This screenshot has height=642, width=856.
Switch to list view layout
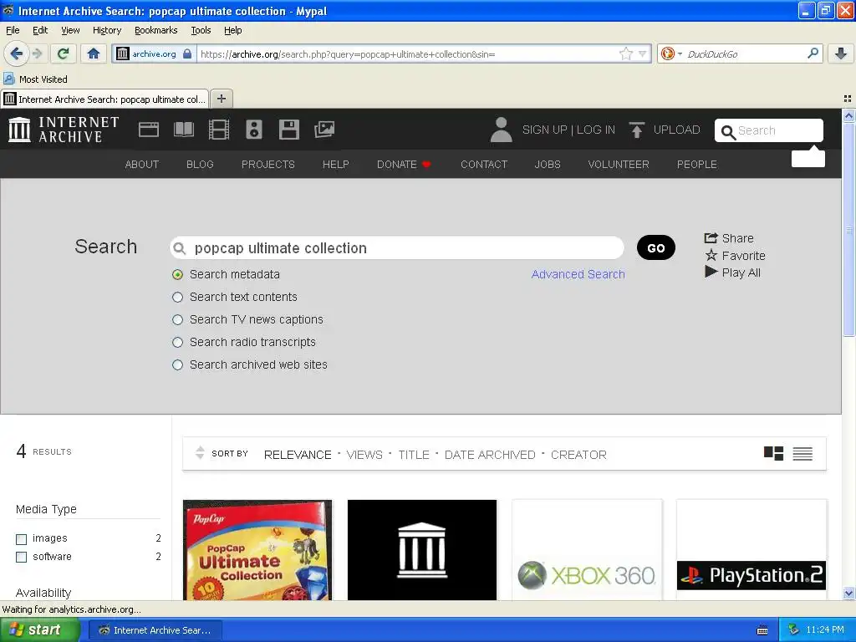point(802,454)
